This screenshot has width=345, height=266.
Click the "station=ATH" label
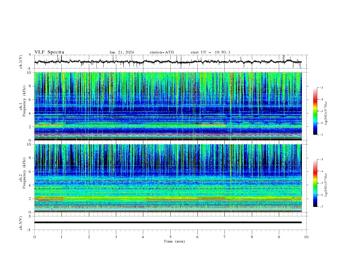click(x=162, y=52)
